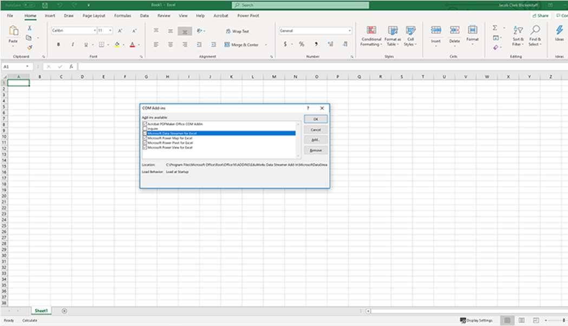Viewport: 568px width, 326px height.
Task: Click the Top Align icon
Action: 156,31
